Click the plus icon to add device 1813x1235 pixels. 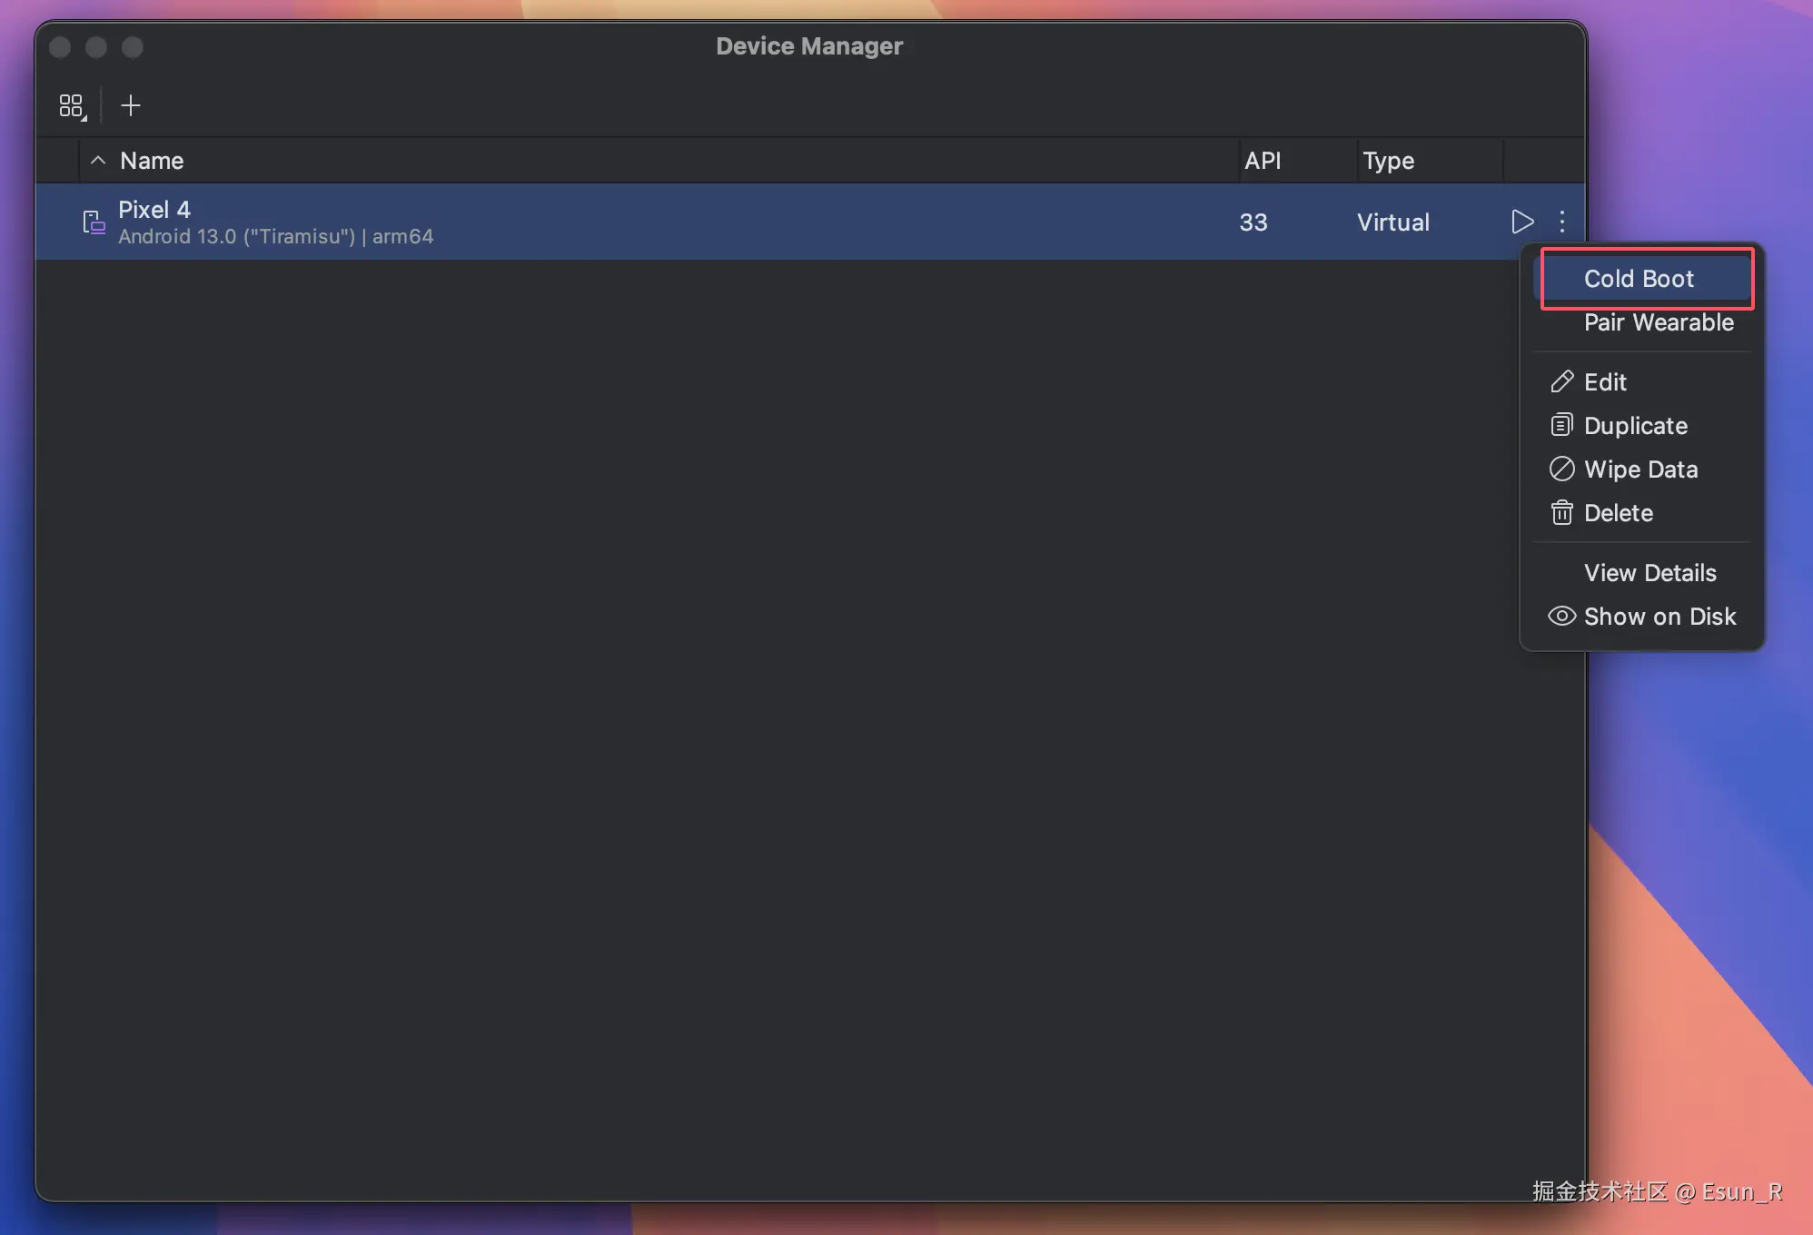pyautogui.click(x=131, y=106)
